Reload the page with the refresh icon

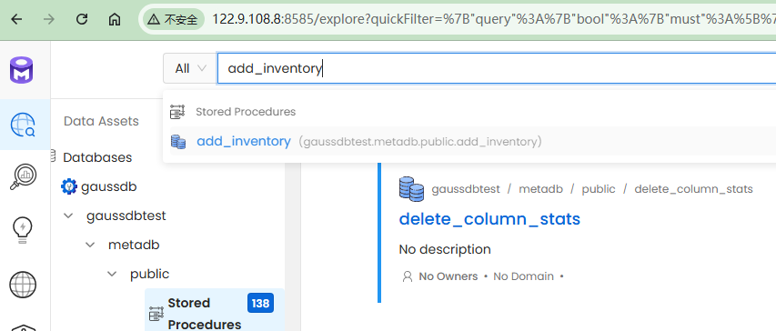point(82,19)
